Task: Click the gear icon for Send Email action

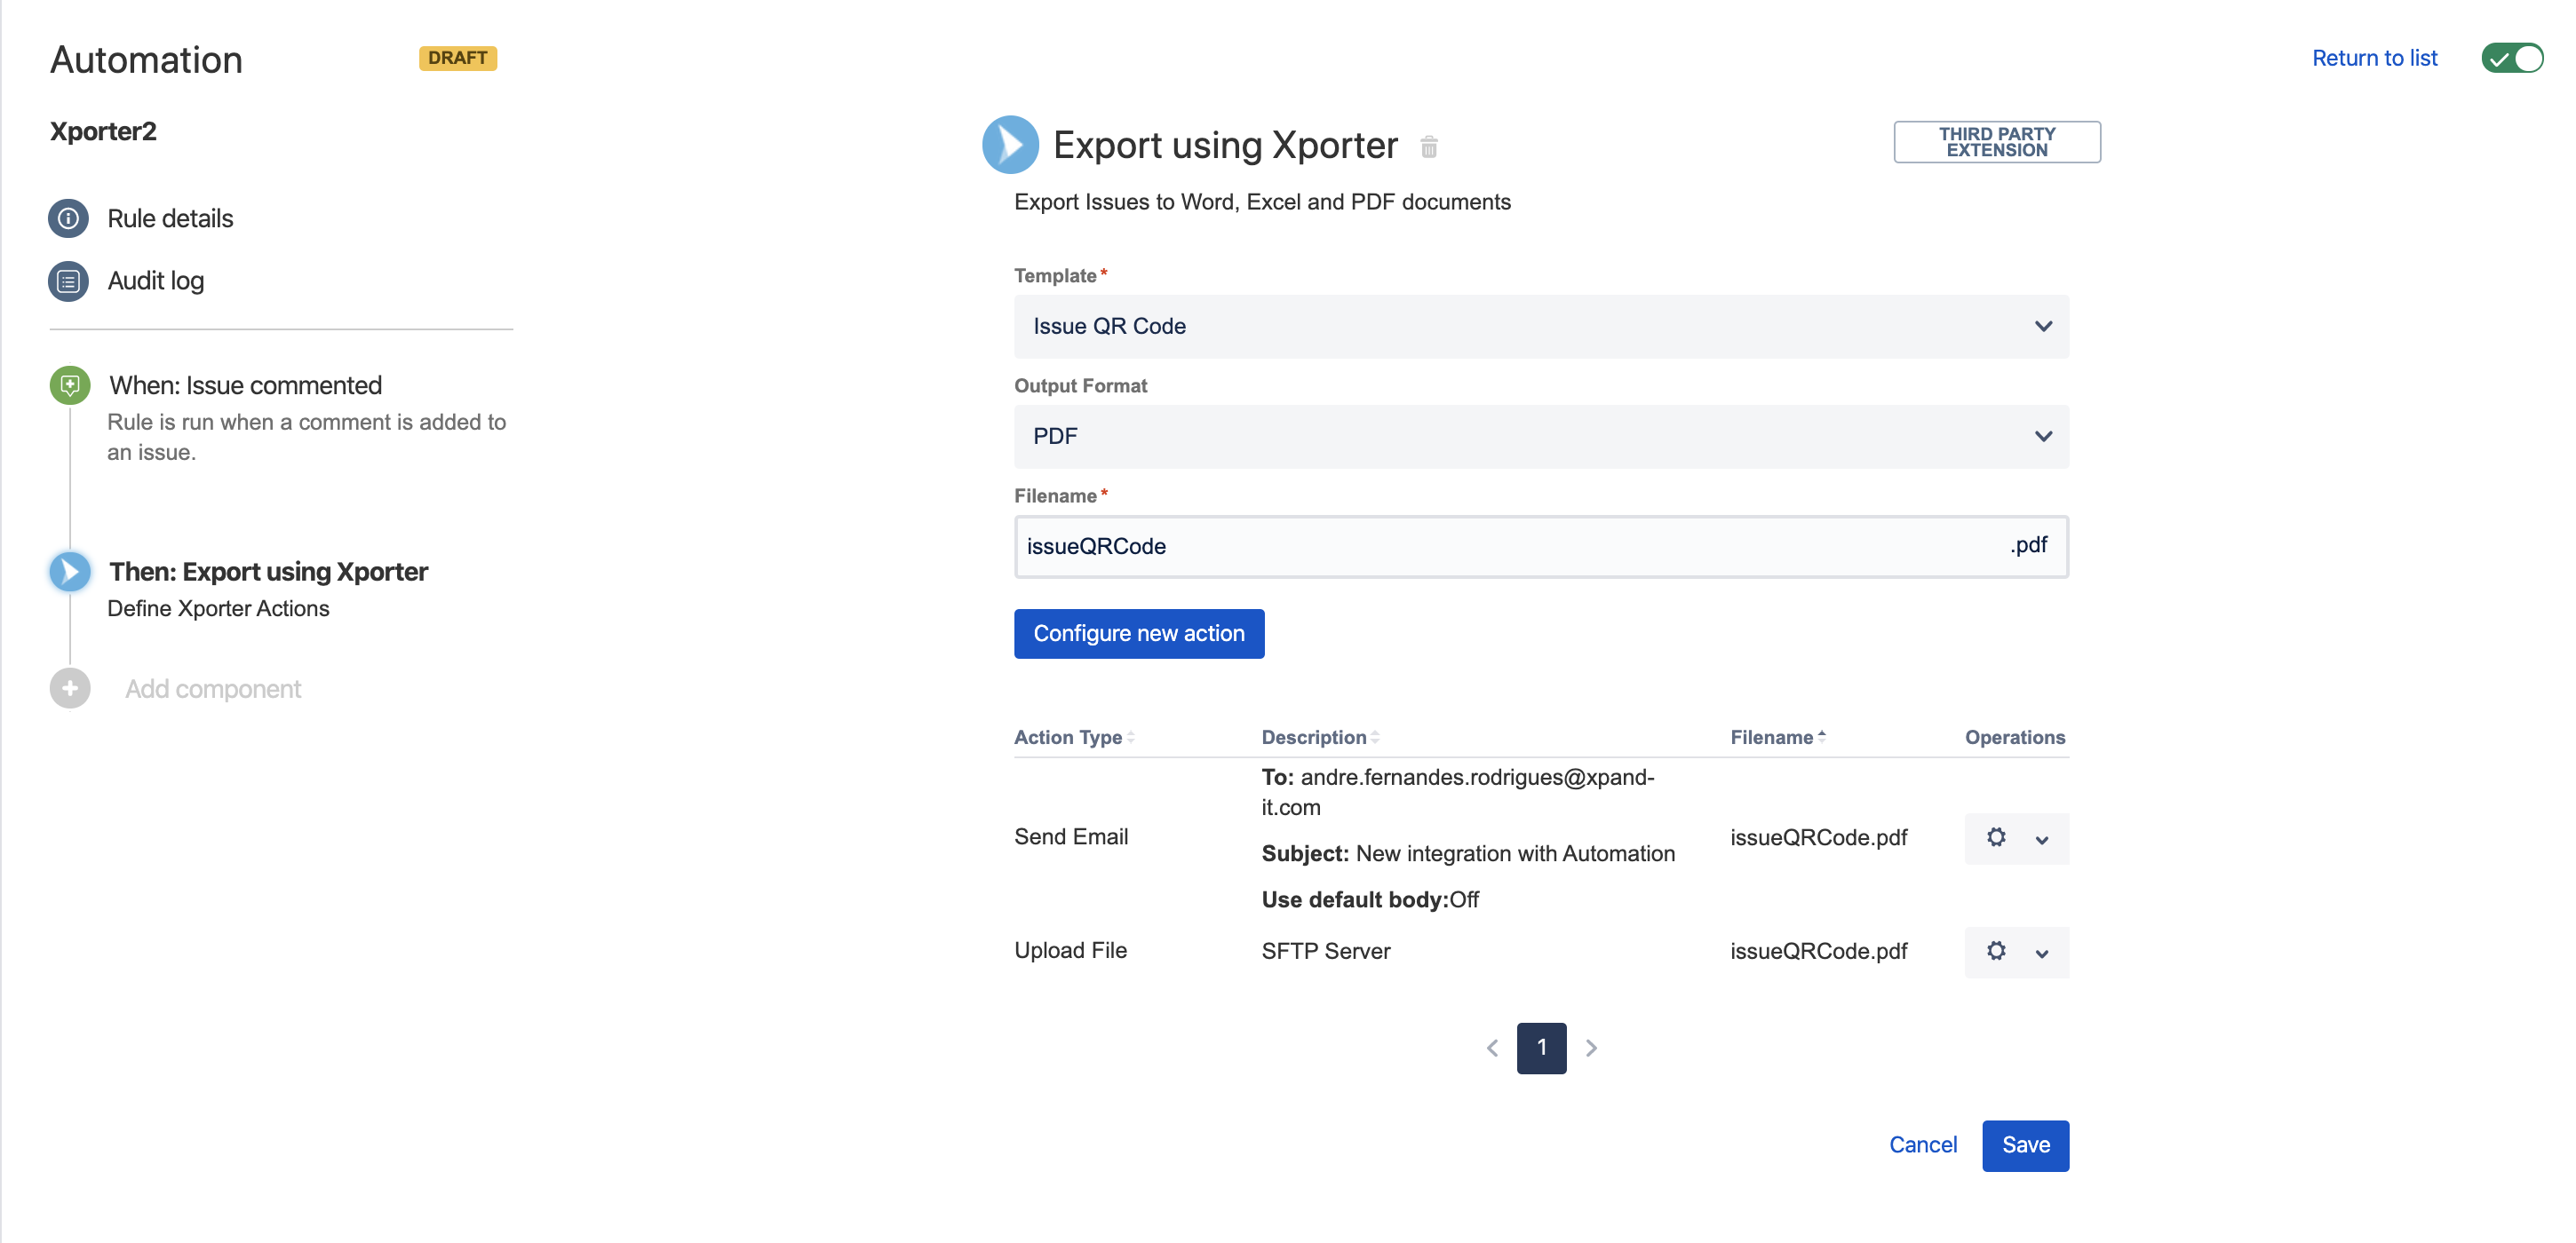Action: (x=1995, y=837)
